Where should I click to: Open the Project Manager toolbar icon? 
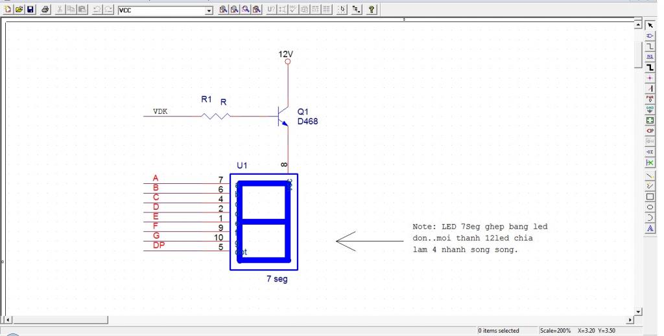[x=357, y=9]
